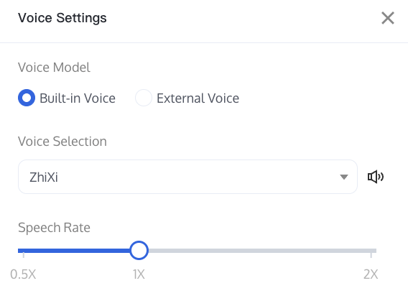Click the 2X speed label

coord(371,274)
